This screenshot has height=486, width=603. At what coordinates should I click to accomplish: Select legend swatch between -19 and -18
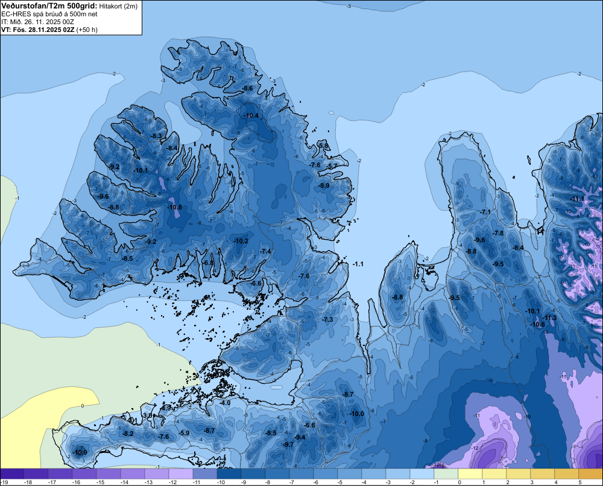pos(12,474)
